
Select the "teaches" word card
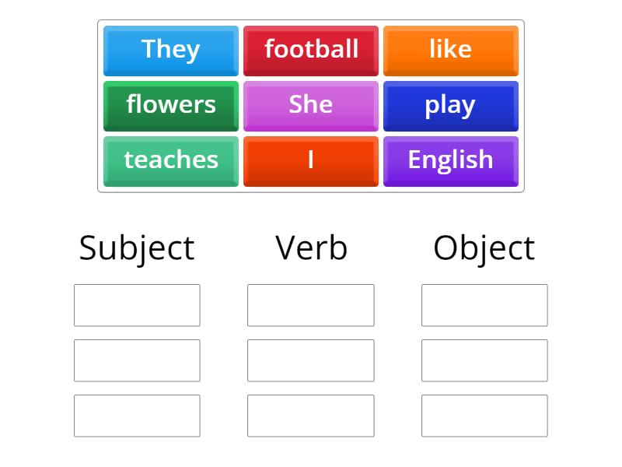pyautogui.click(x=170, y=160)
